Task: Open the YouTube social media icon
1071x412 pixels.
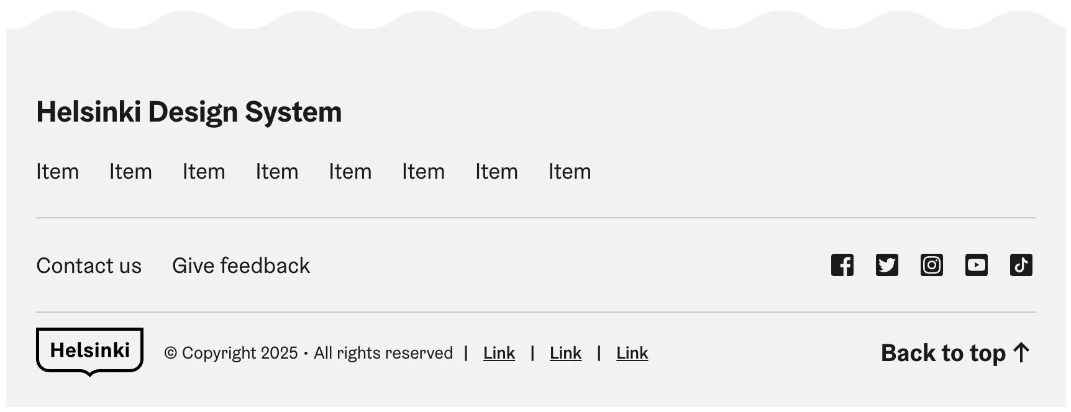Action: [x=976, y=265]
